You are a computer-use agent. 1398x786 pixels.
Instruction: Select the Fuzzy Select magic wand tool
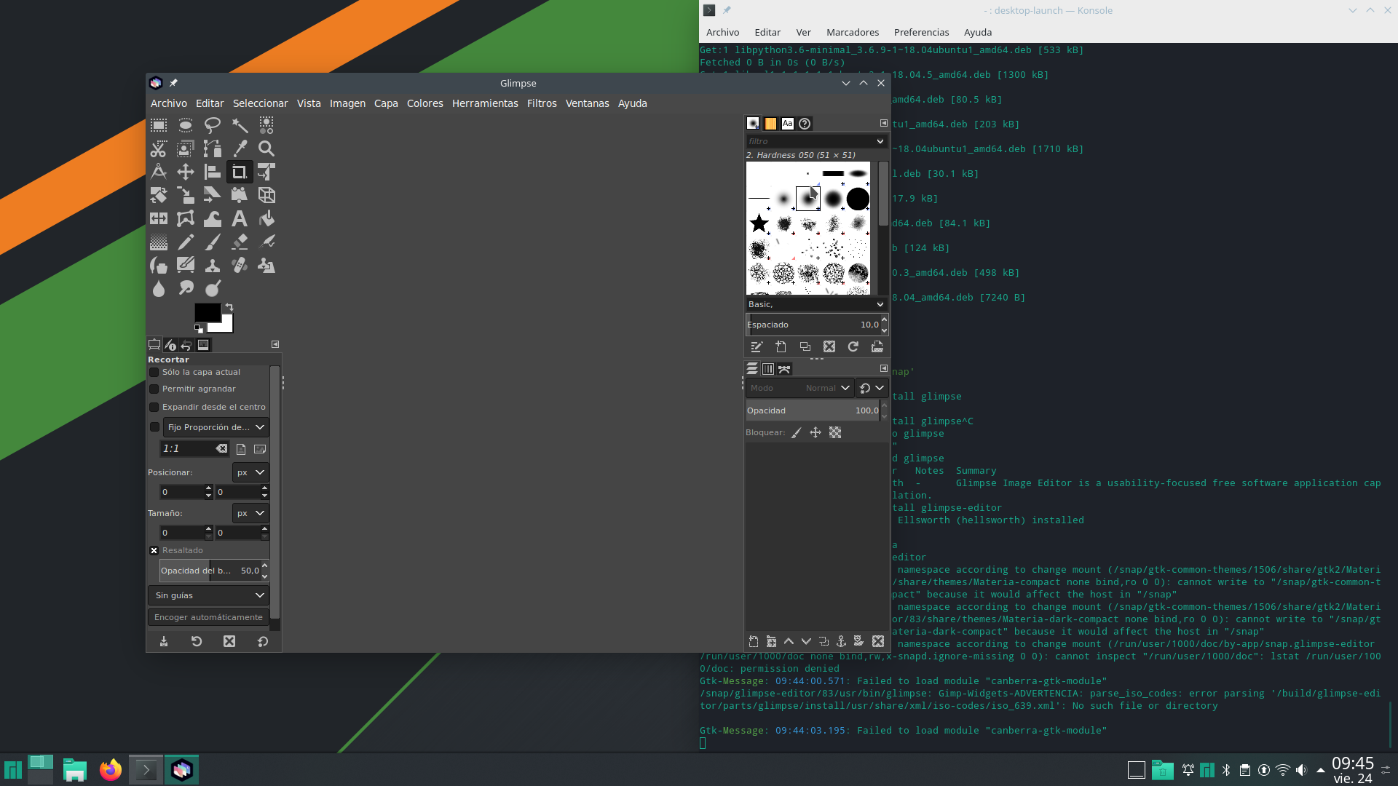[x=239, y=125]
